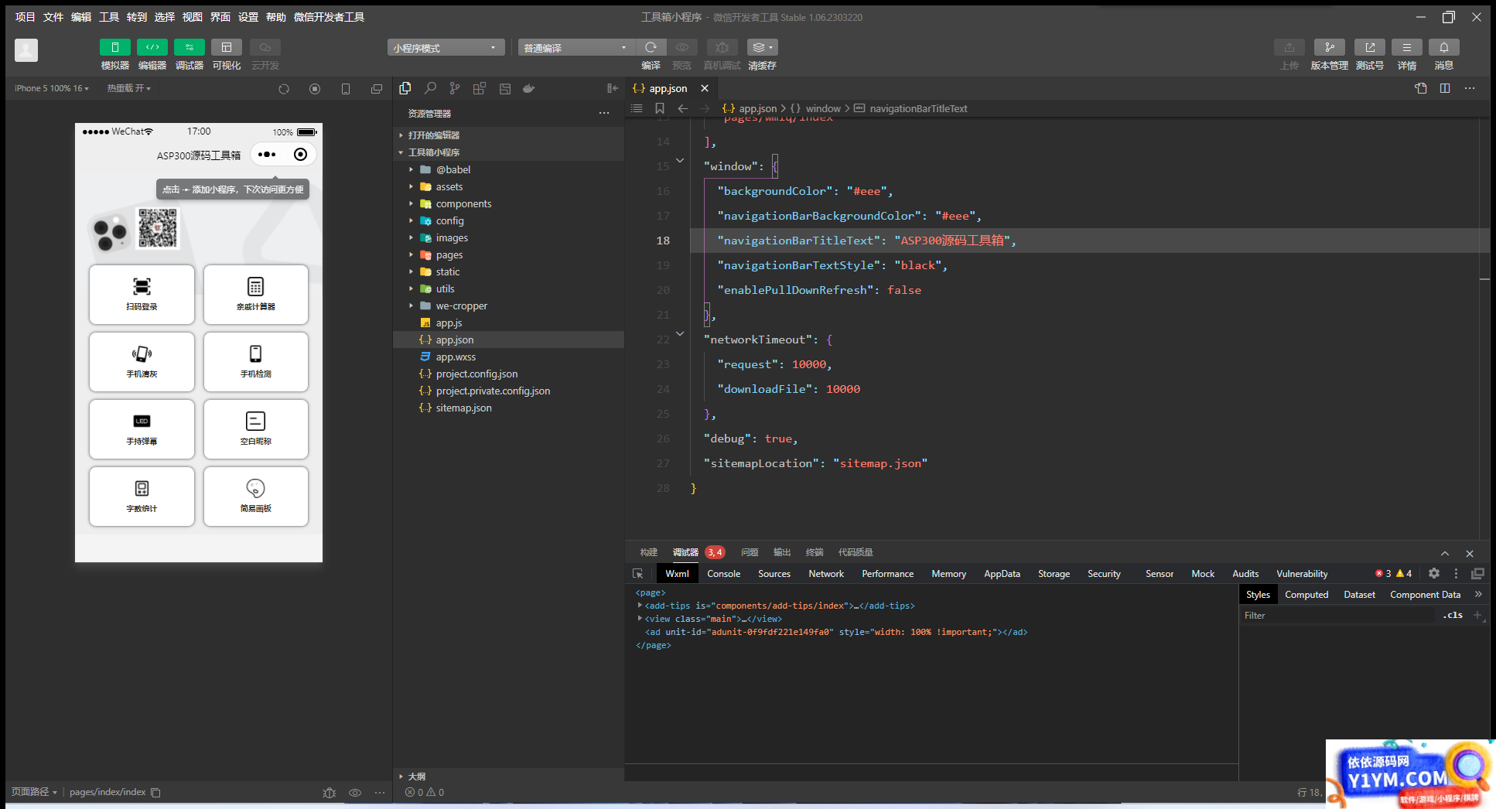
Task: Copy the pages/index/index page path
Action: pyautogui.click(x=155, y=793)
